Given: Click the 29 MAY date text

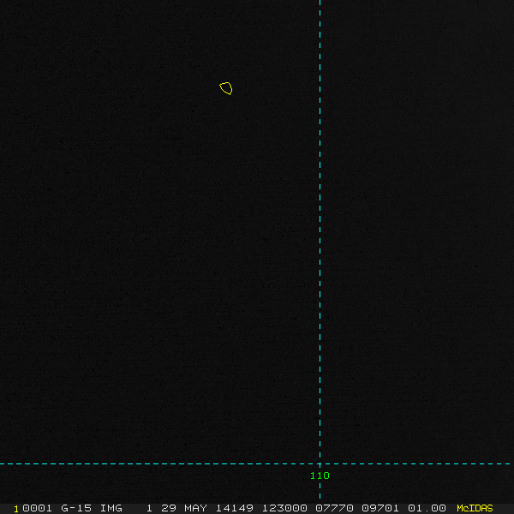Looking at the screenshot, I should (183, 508).
